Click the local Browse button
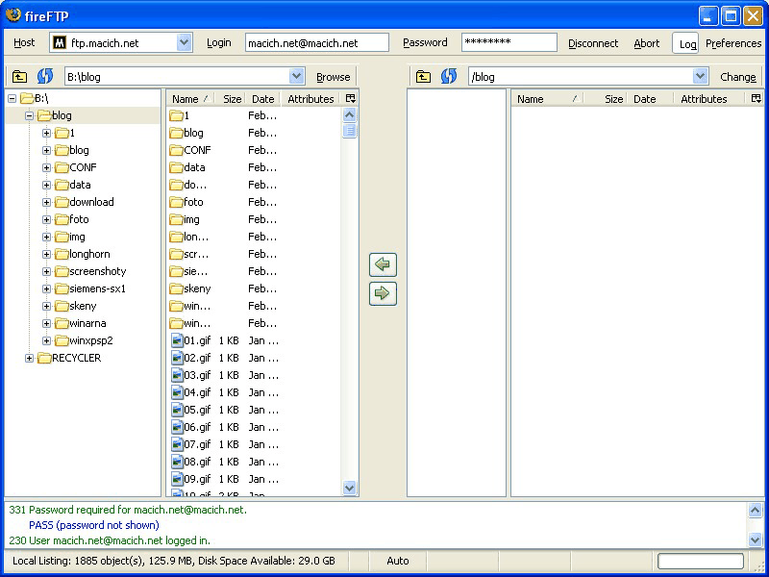Viewport: 769px width, 577px height. coord(333,77)
